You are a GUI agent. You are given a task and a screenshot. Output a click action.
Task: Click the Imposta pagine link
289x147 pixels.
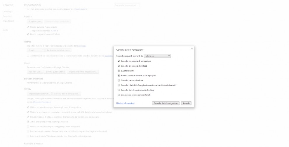coord(80,9)
